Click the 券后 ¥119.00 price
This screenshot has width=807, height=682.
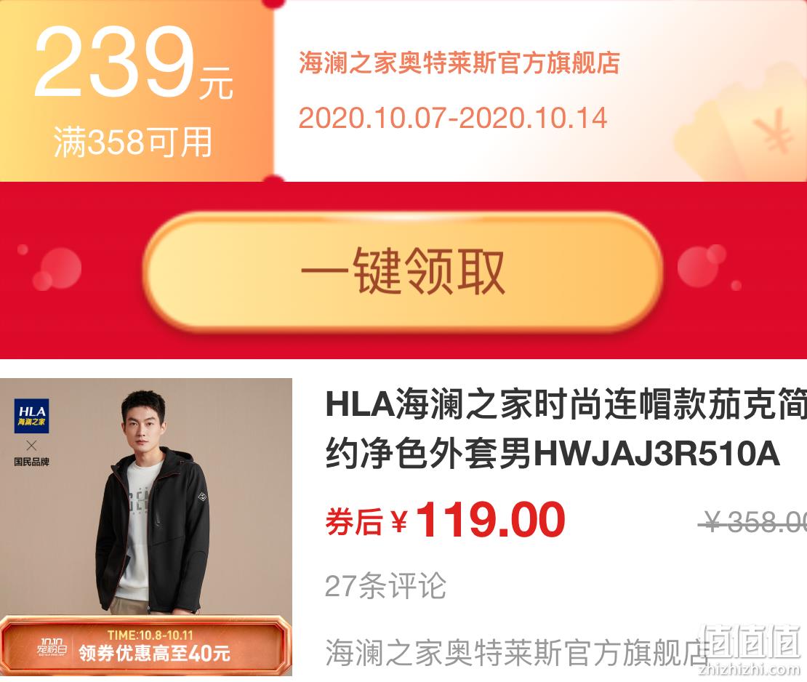(445, 520)
